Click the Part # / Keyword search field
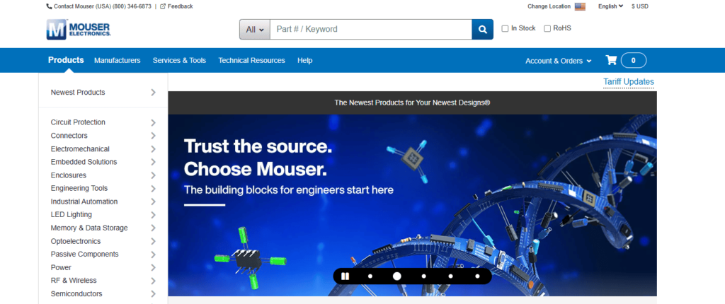 370,30
